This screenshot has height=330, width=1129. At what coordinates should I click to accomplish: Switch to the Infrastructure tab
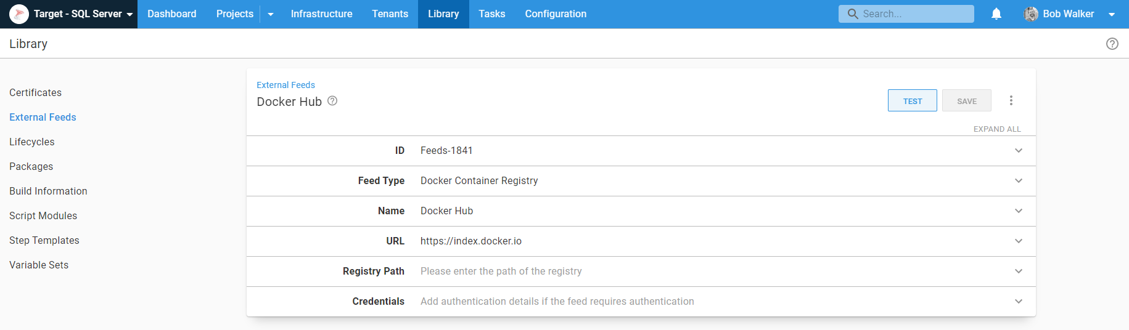pyautogui.click(x=321, y=14)
